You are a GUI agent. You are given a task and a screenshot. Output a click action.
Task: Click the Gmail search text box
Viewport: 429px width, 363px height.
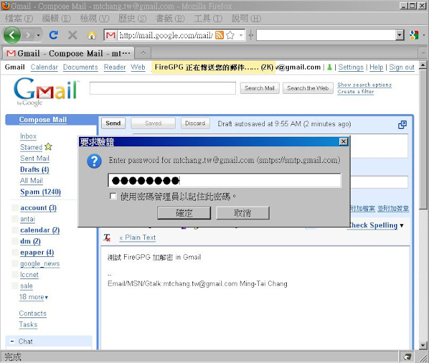(162, 88)
